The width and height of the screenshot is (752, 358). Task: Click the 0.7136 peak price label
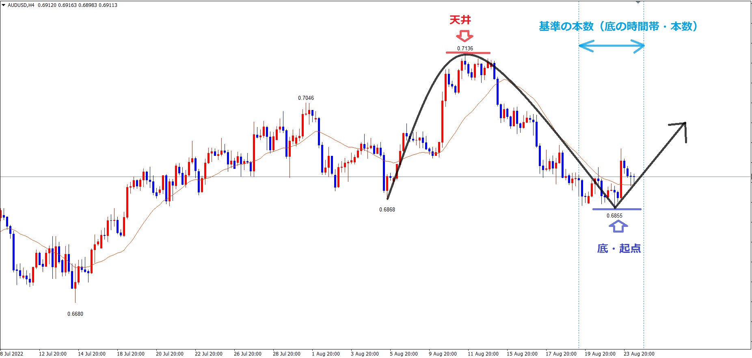tap(465, 48)
